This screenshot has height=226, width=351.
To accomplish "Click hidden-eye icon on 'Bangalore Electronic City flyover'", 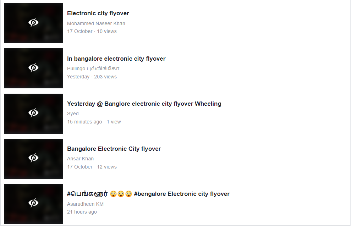I will pyautogui.click(x=33, y=158).
